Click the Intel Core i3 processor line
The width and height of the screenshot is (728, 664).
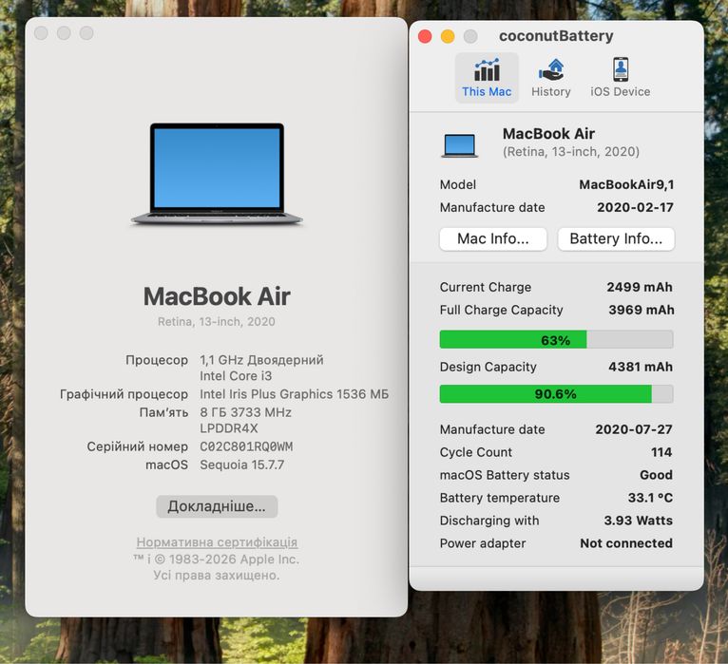[236, 376]
